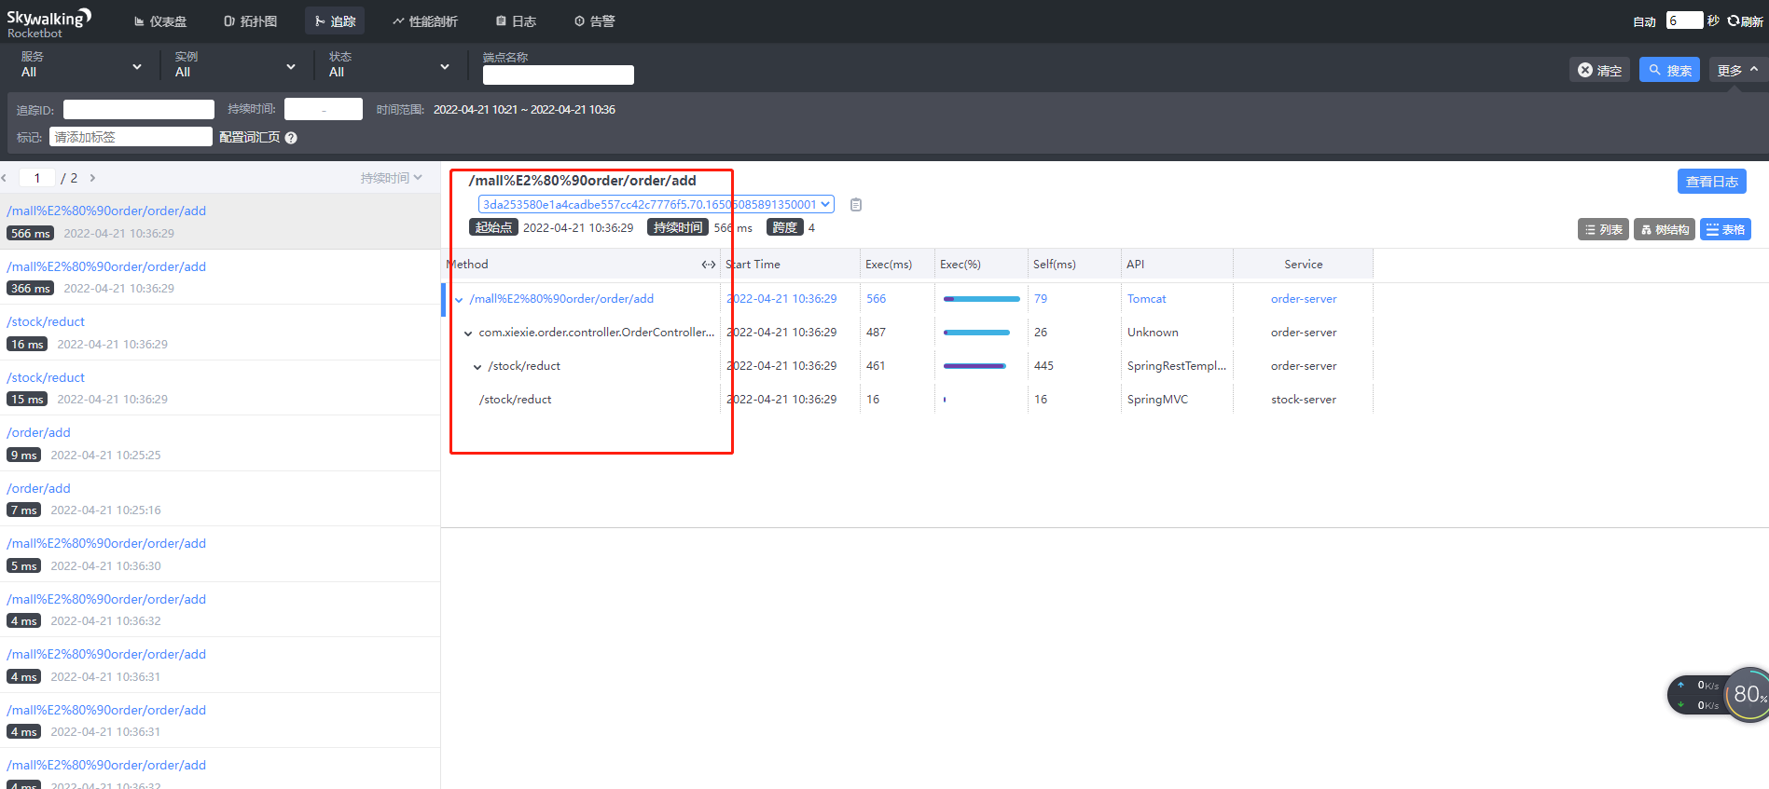Click the 请添加标签 tag input

tap(131, 137)
